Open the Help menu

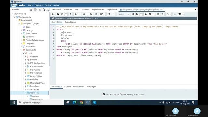point(56,5)
